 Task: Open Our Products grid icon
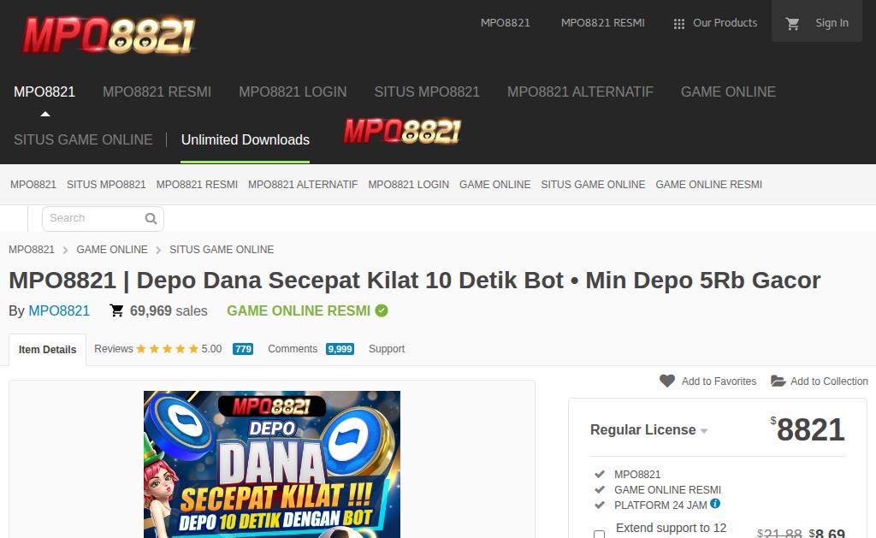coord(678,23)
